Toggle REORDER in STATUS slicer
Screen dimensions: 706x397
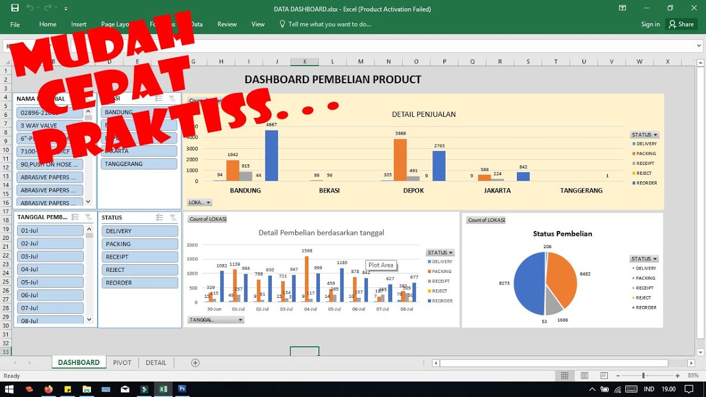tap(140, 283)
